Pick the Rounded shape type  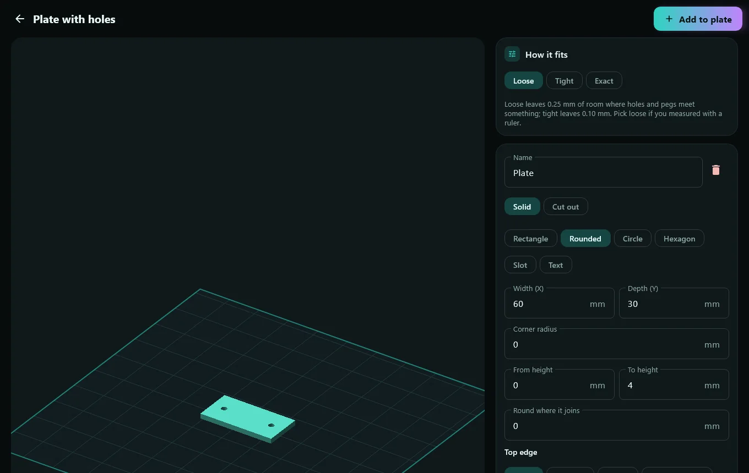[x=585, y=238]
